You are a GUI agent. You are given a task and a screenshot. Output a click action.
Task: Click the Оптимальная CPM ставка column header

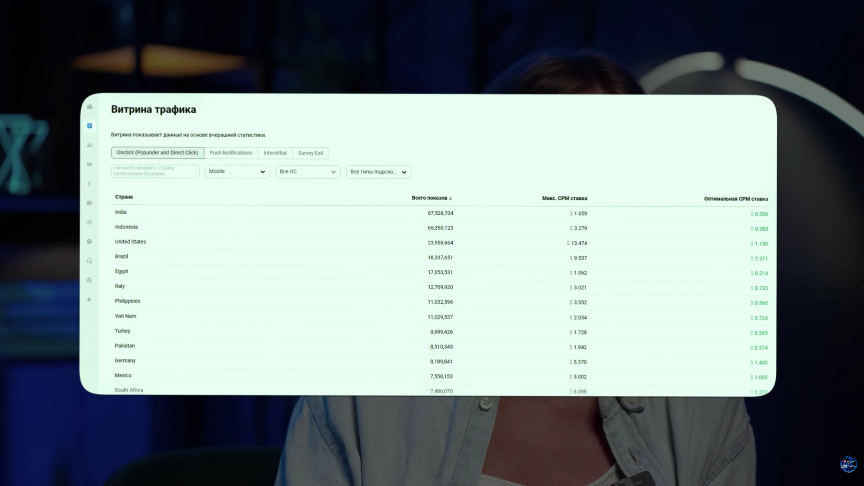[736, 199]
